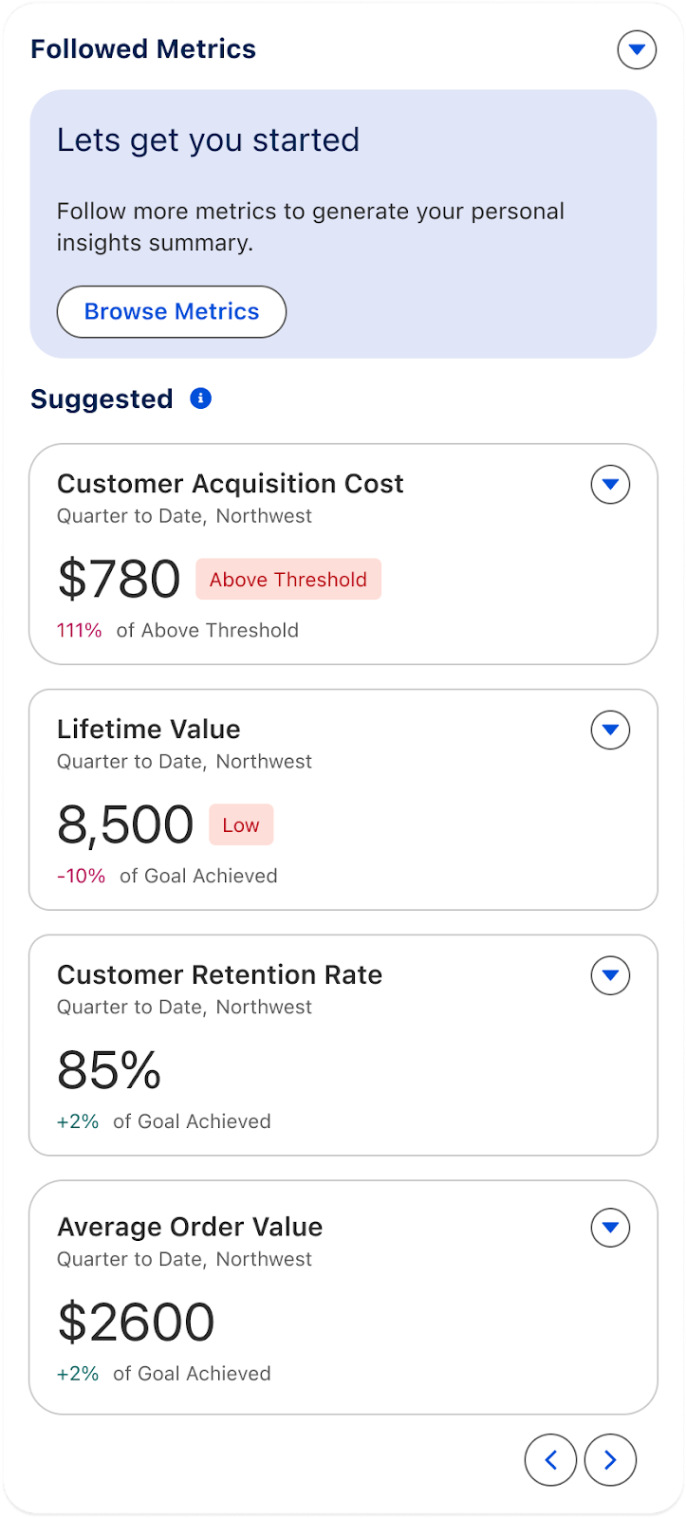The height and width of the screenshot is (1518, 686).
Task: Click the 8,500 Lifetime Value figure
Action: pyautogui.click(x=125, y=824)
